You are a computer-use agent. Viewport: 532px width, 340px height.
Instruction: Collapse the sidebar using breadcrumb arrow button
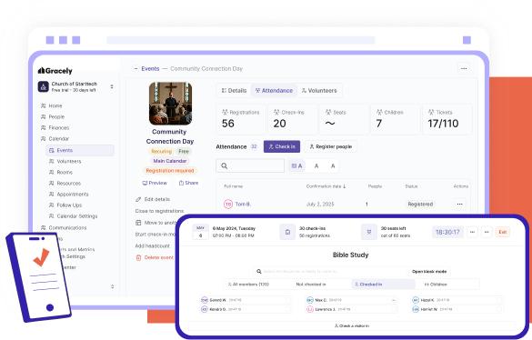click(x=136, y=68)
